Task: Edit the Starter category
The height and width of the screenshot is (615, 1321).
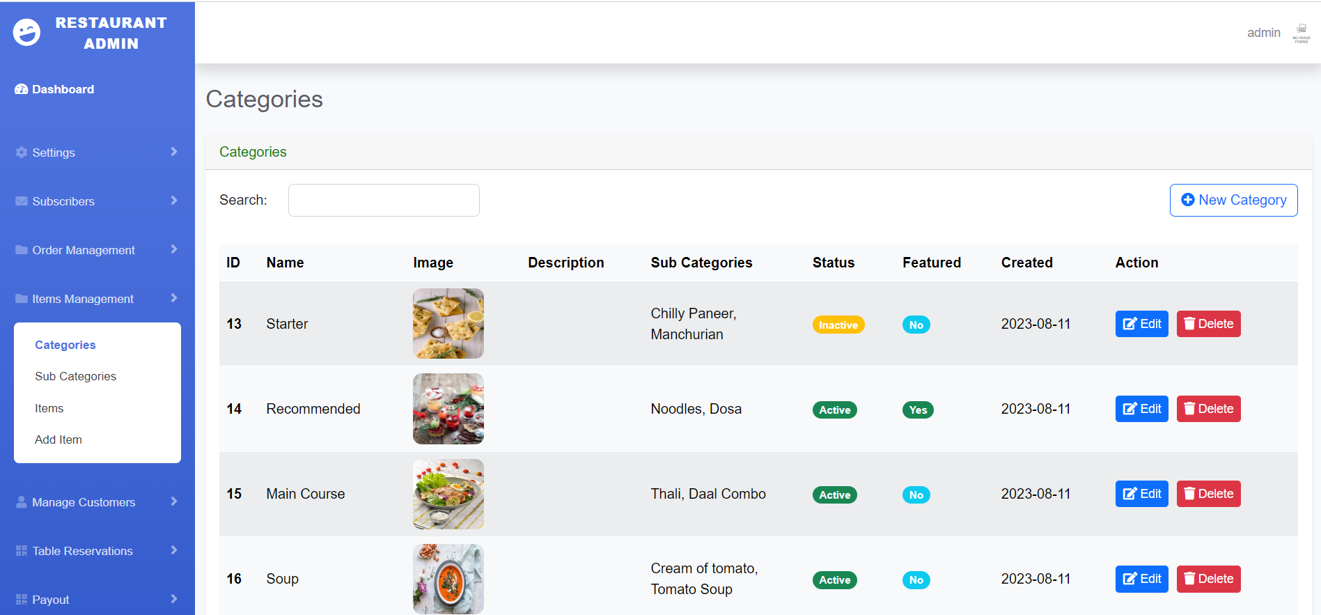Action: click(x=1141, y=324)
